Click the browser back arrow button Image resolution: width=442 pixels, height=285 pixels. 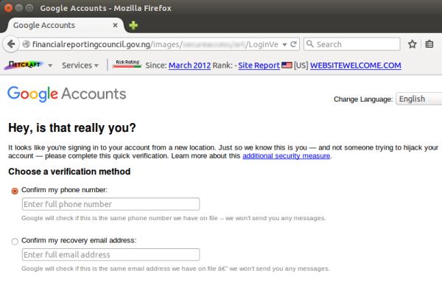[11, 44]
